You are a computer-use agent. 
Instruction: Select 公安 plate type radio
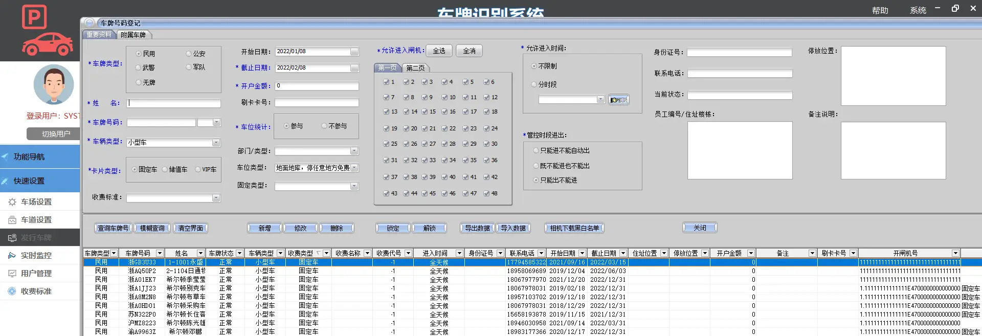click(x=189, y=54)
